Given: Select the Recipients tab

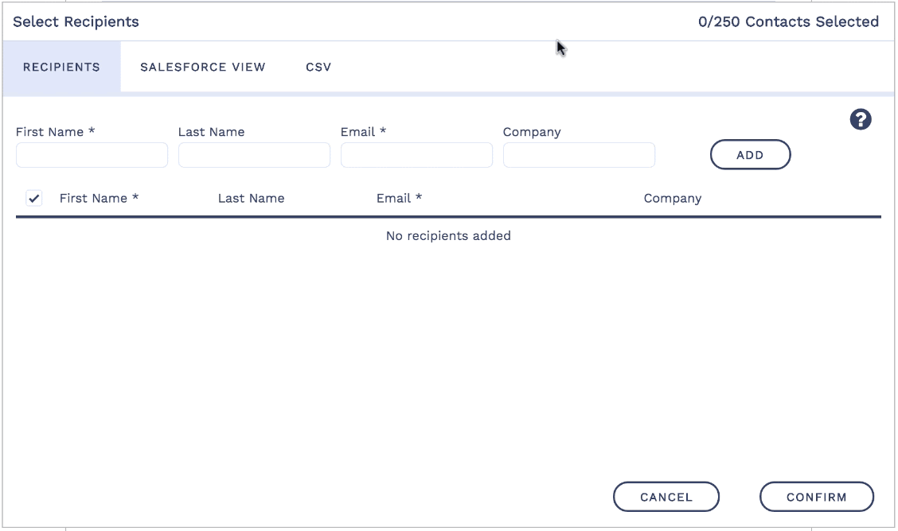Looking at the screenshot, I should click(x=61, y=67).
